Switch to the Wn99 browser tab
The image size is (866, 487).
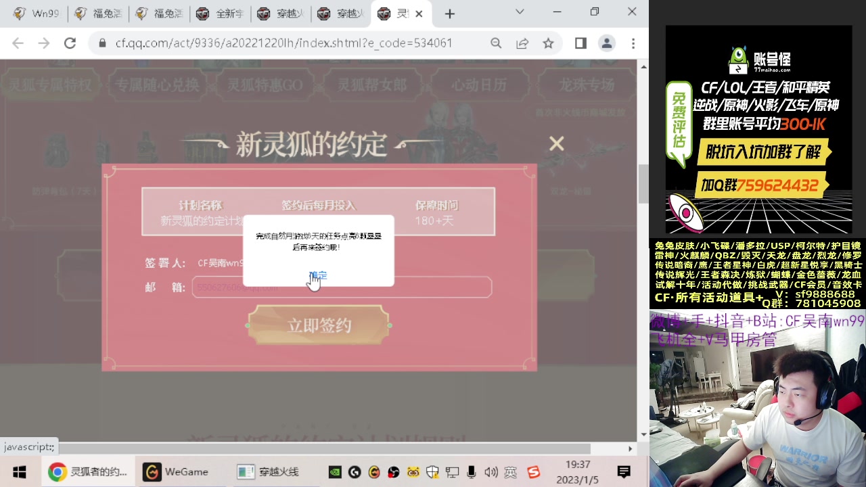click(37, 14)
